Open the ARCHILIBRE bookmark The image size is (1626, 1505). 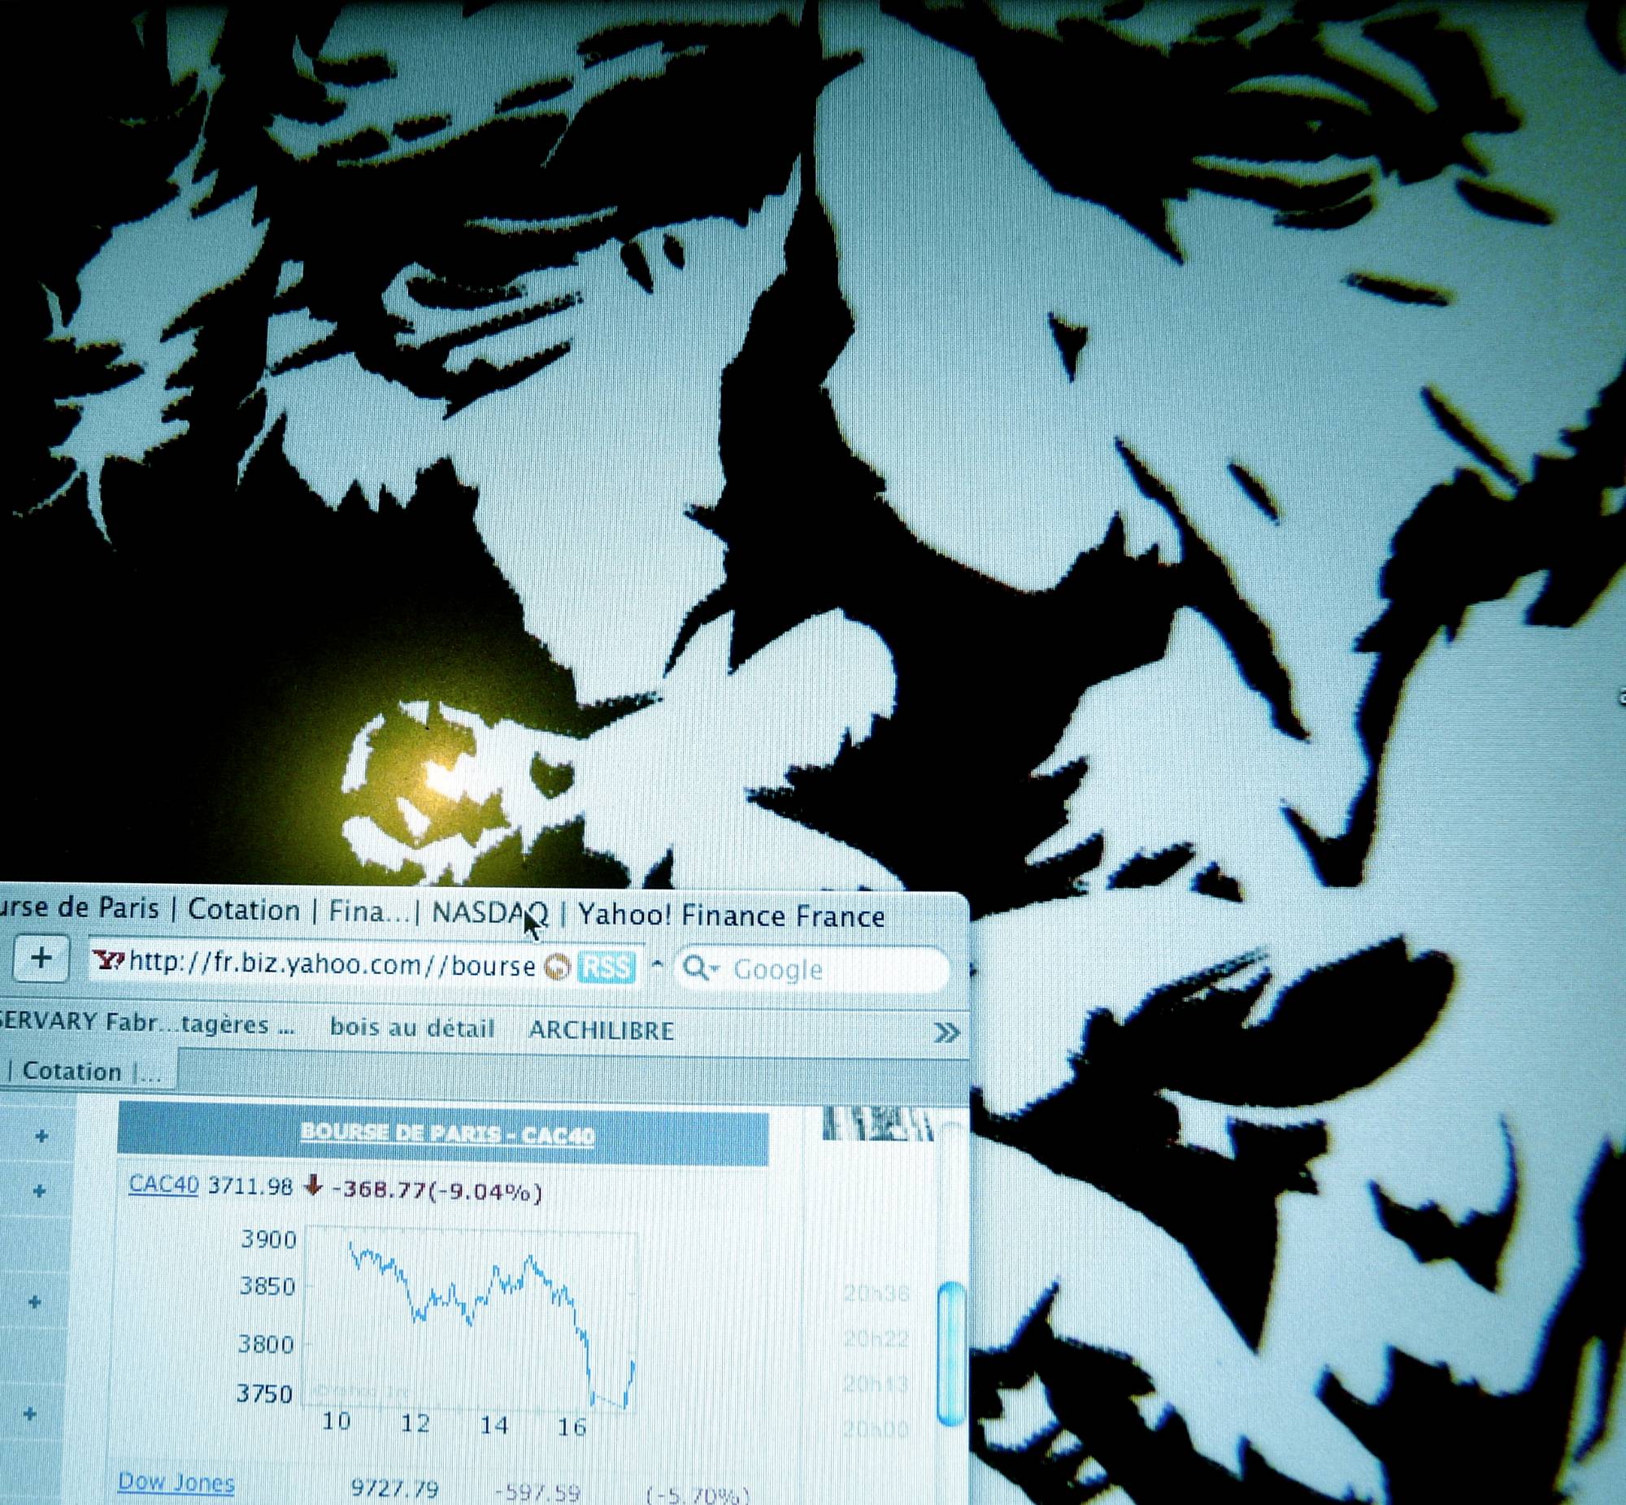(x=602, y=1030)
